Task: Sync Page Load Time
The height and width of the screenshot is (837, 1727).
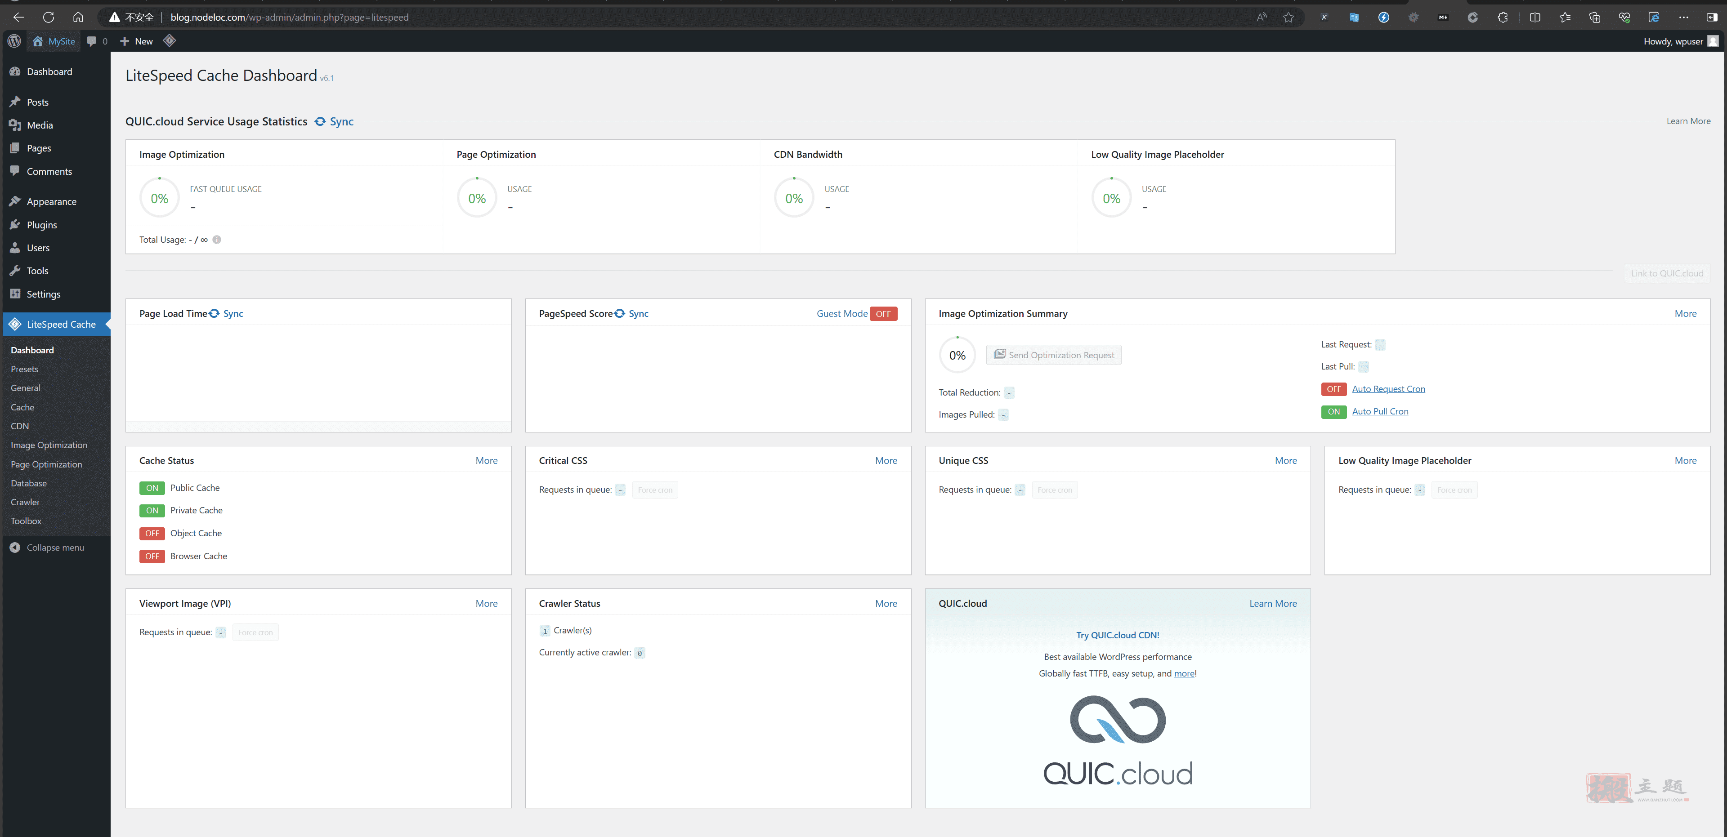Action: pos(226,314)
